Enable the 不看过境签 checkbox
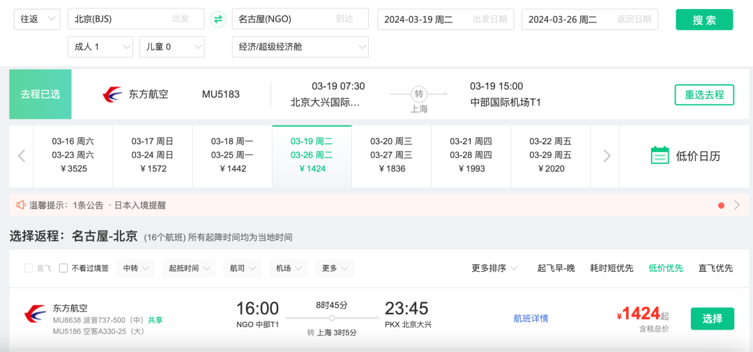Viewport: 753px width, 352px height. (63, 268)
